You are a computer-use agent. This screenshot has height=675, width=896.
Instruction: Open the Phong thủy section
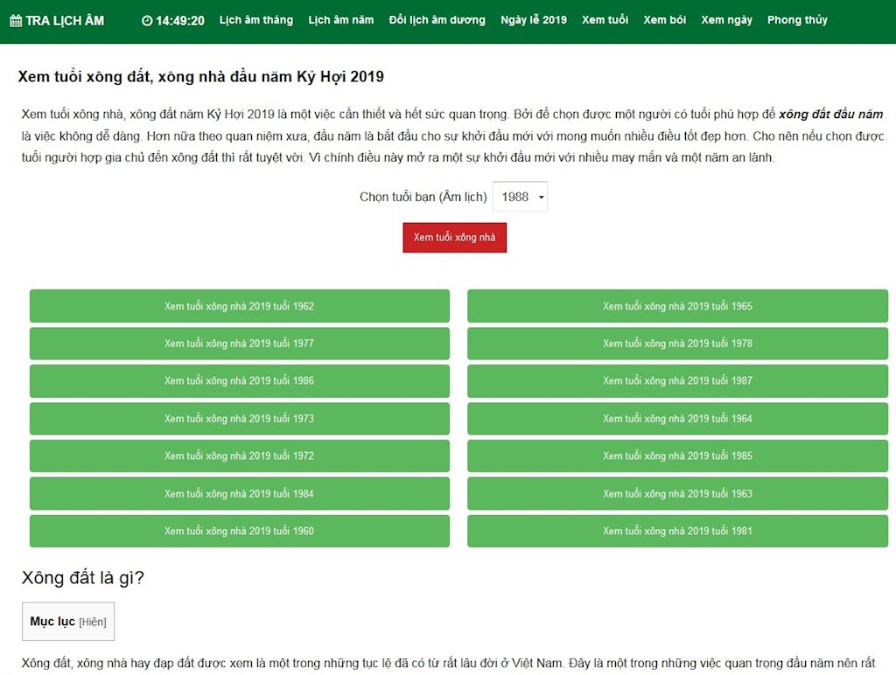[x=797, y=19]
